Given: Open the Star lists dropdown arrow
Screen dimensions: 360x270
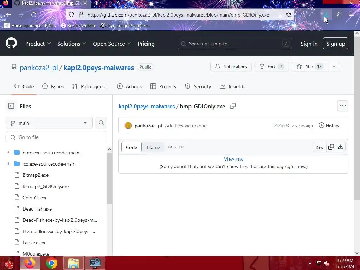Looking at the screenshot, I should coord(334,66).
